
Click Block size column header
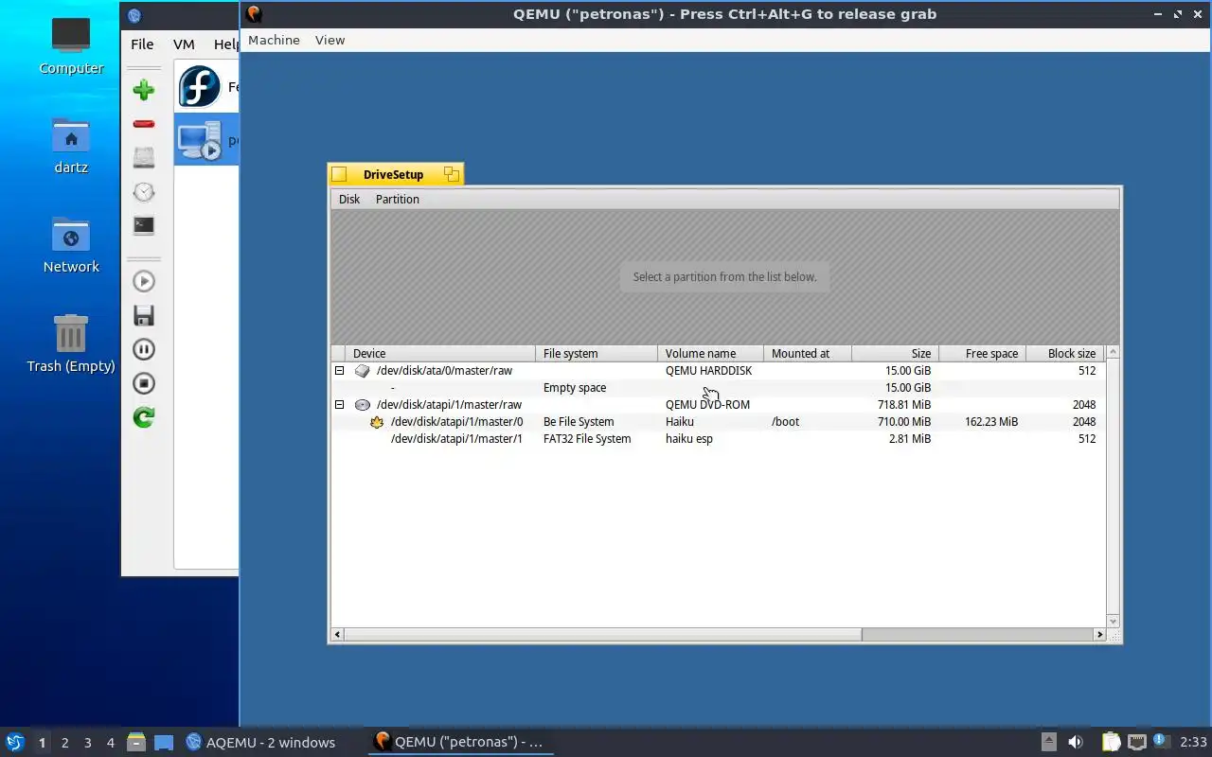[x=1065, y=353]
